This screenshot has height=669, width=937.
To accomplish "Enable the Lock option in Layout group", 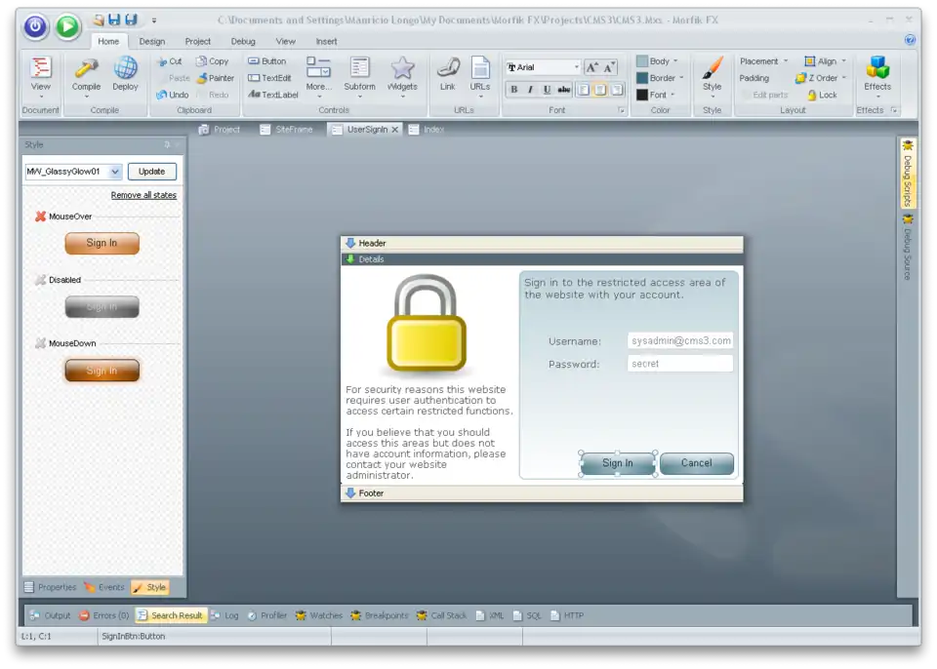I will (823, 95).
